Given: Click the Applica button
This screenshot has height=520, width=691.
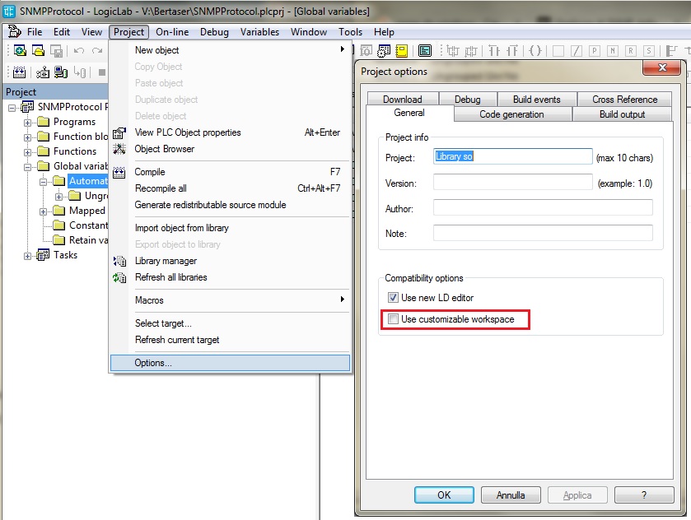Looking at the screenshot, I should pyautogui.click(x=577, y=494).
